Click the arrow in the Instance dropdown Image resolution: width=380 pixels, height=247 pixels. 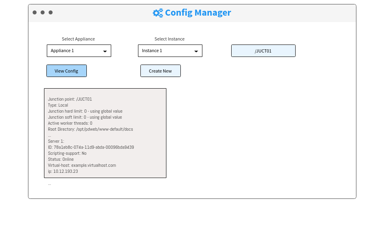pyautogui.click(x=196, y=51)
